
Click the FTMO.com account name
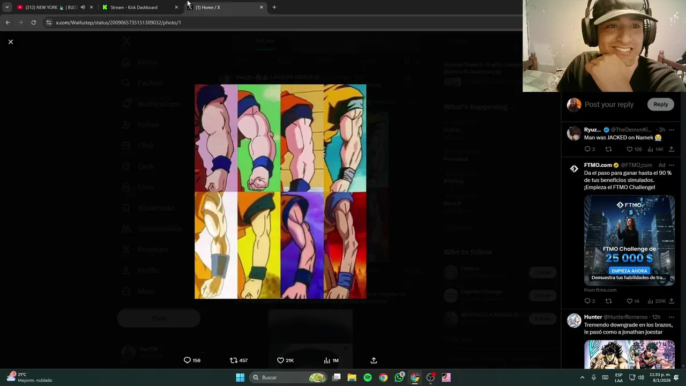coord(598,165)
